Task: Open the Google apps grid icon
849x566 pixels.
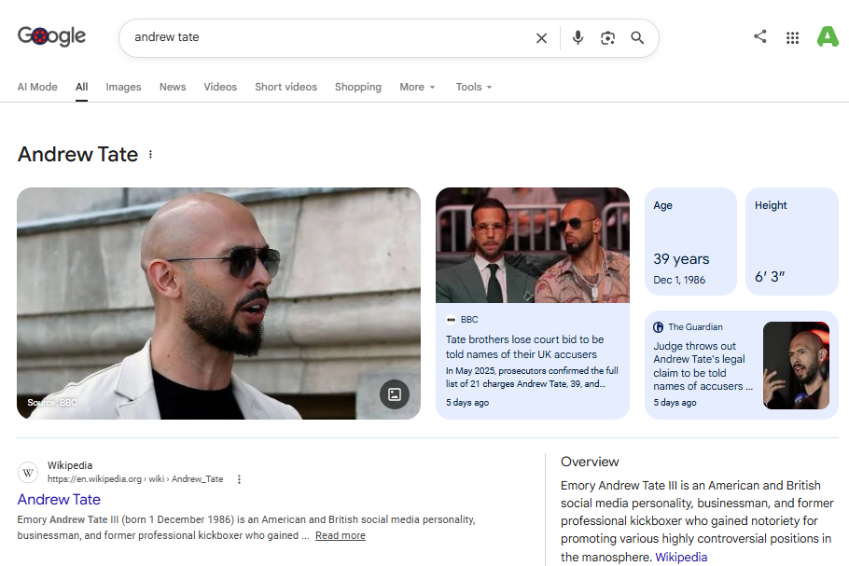Action: coord(792,38)
